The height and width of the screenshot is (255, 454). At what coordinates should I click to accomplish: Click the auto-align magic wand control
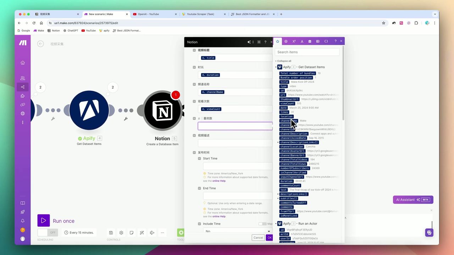[x=142, y=232]
